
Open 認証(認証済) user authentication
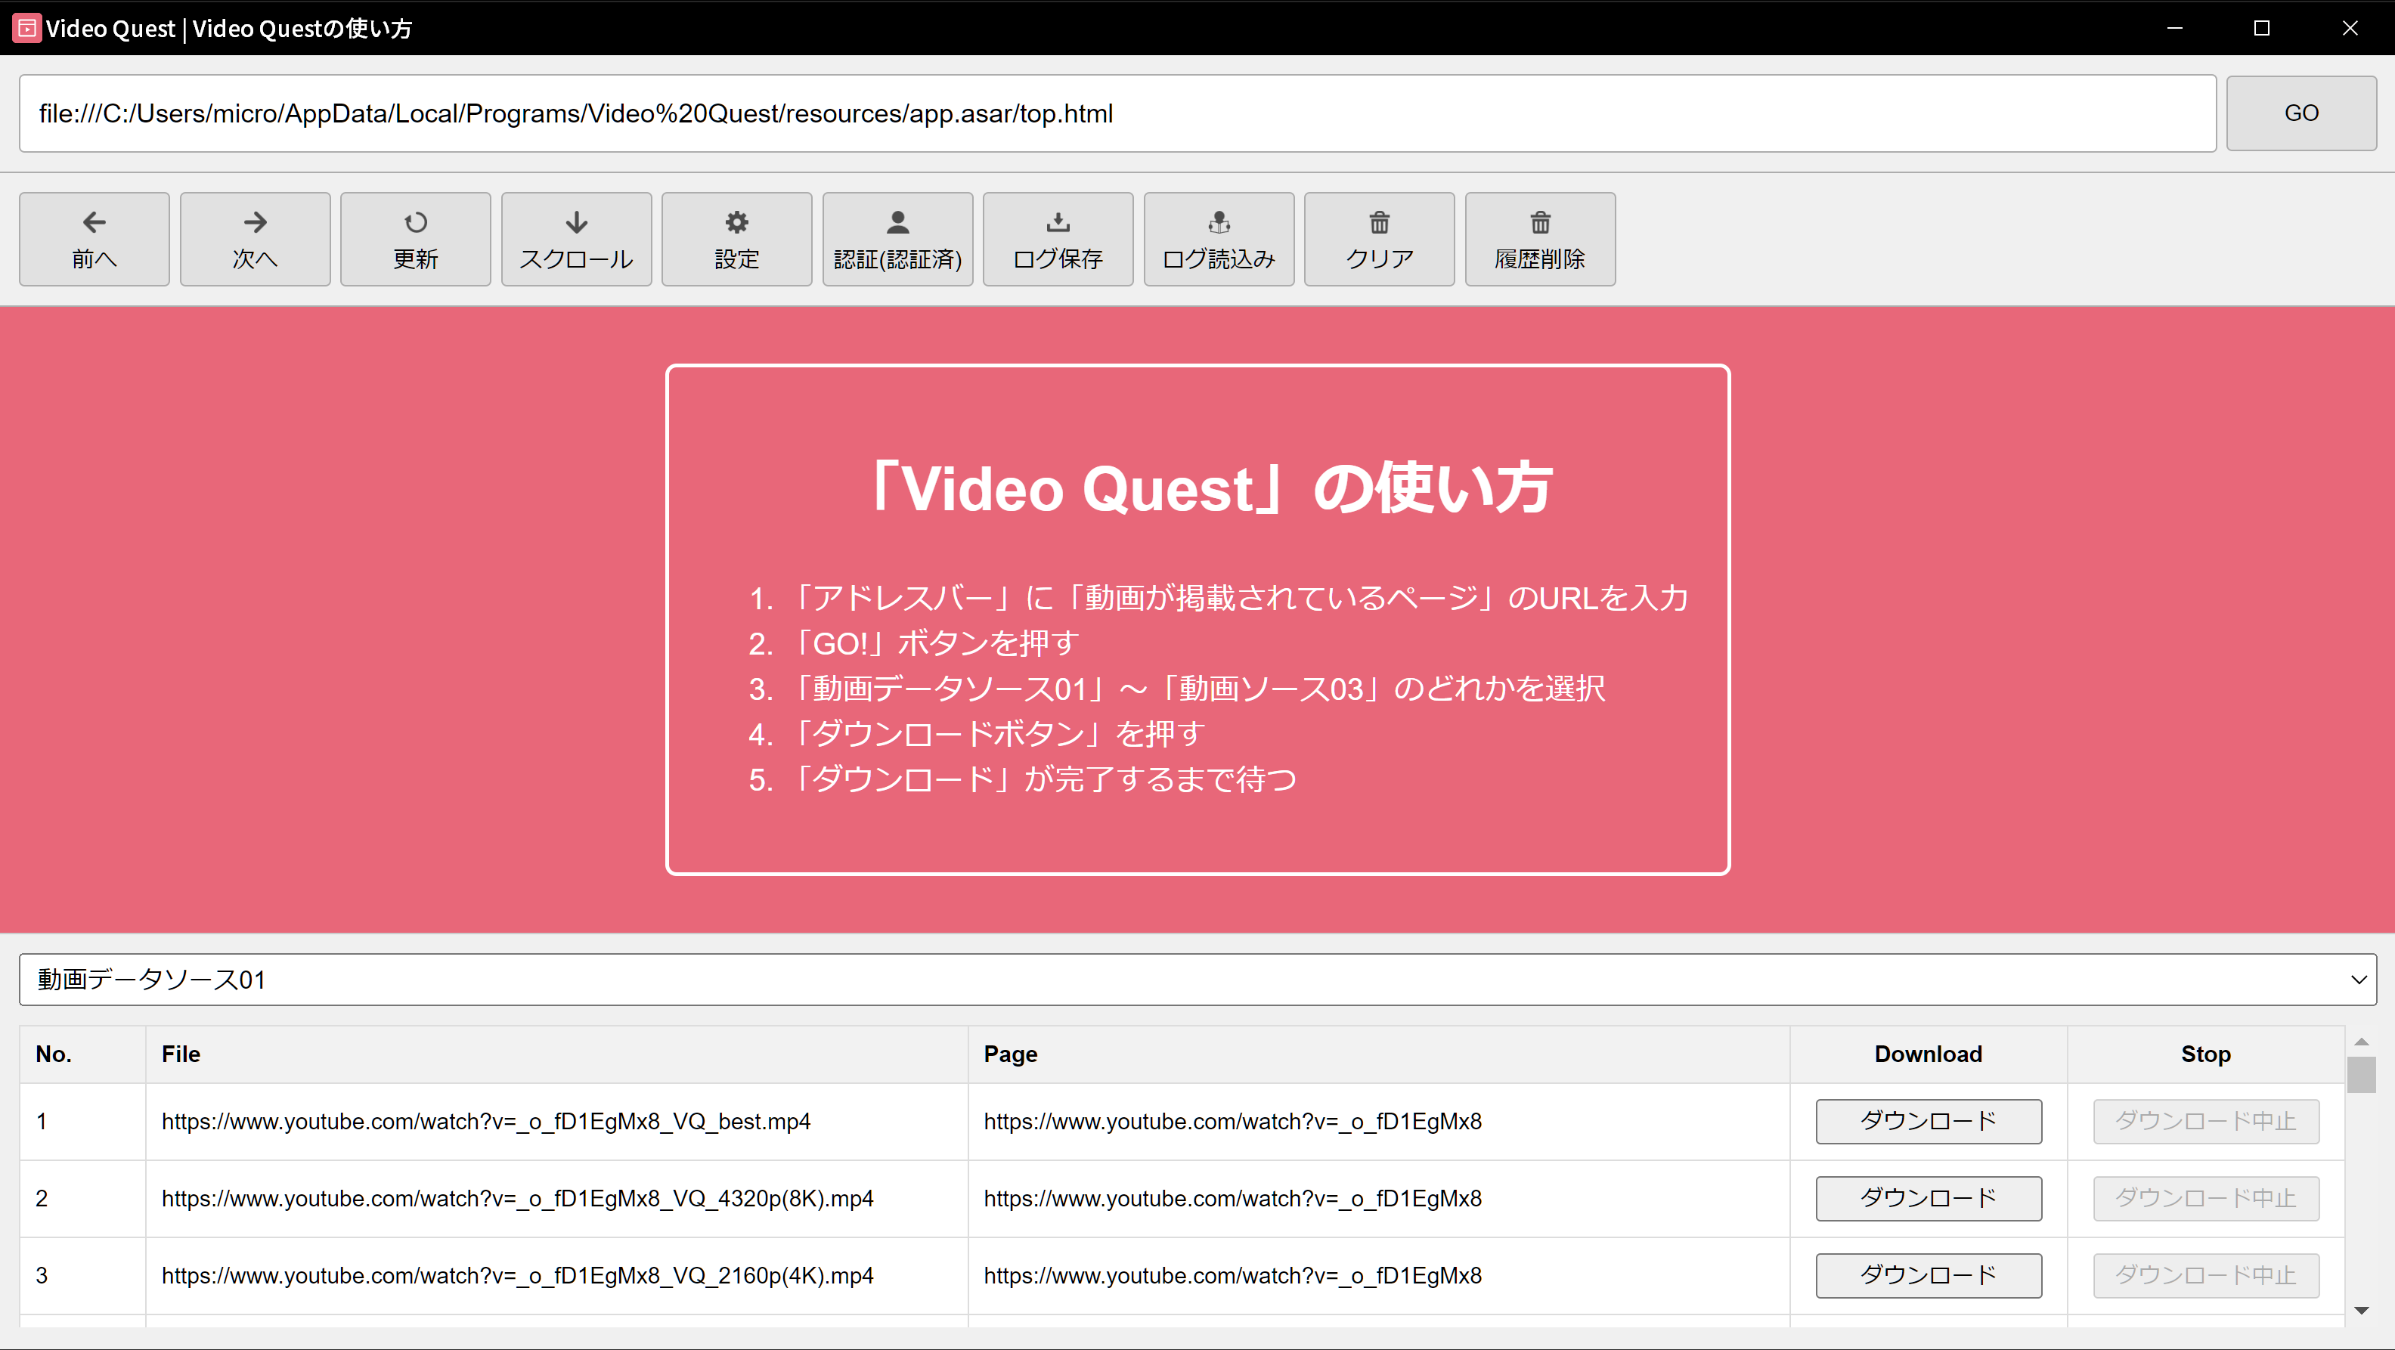click(x=898, y=239)
